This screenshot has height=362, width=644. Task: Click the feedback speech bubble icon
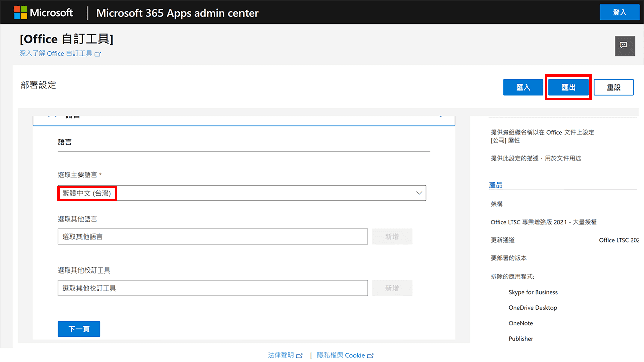point(625,46)
